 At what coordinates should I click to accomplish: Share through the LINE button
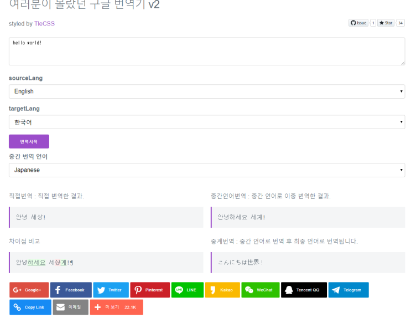(188, 290)
